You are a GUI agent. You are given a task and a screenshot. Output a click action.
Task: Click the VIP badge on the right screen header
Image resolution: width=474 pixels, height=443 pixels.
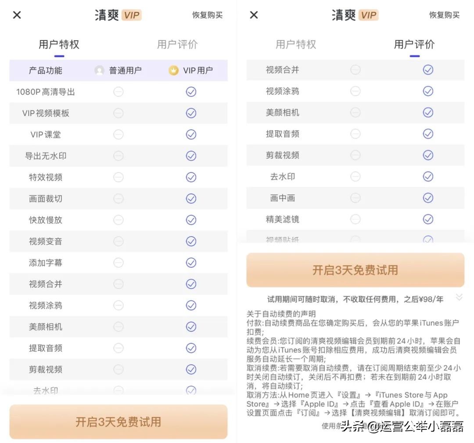(368, 15)
